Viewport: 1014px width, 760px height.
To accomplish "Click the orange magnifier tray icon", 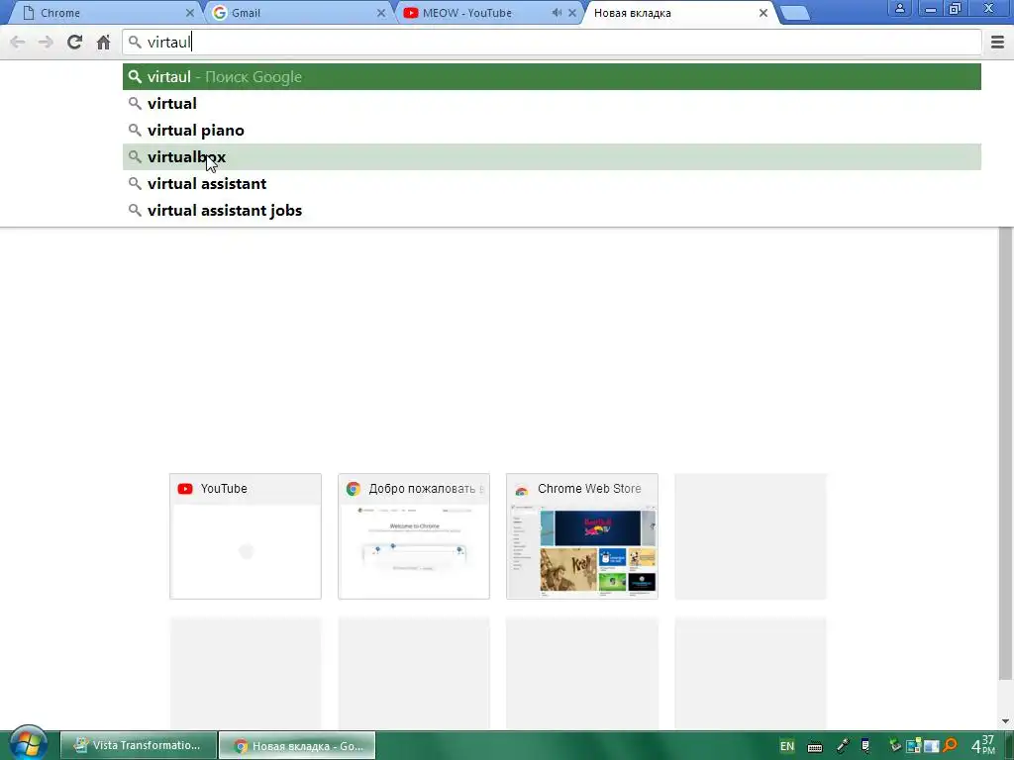I will coord(950,745).
